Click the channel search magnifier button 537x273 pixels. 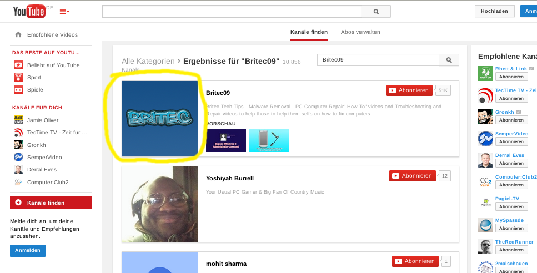click(449, 60)
